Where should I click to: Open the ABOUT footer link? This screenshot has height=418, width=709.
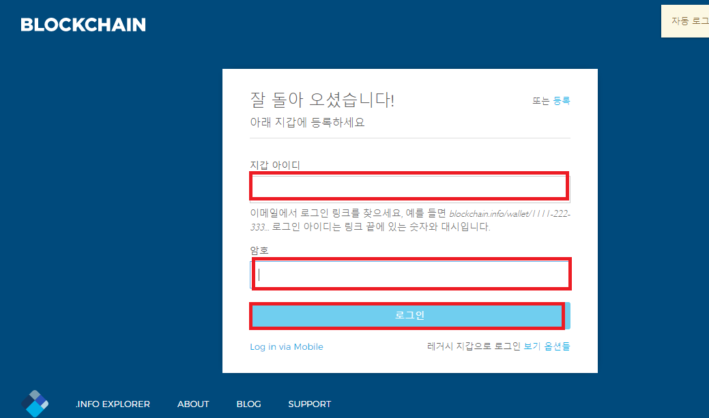(x=193, y=404)
